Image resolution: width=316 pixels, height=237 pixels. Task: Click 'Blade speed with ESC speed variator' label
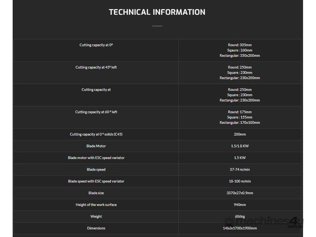96,181
